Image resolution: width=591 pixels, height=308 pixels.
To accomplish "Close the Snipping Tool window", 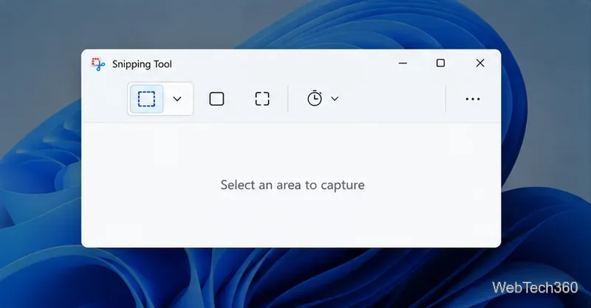I will (480, 63).
